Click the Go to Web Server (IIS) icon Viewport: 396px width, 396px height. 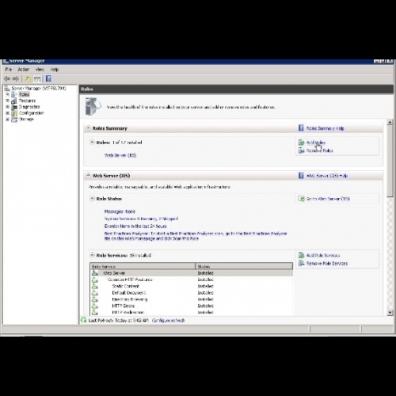(x=301, y=199)
